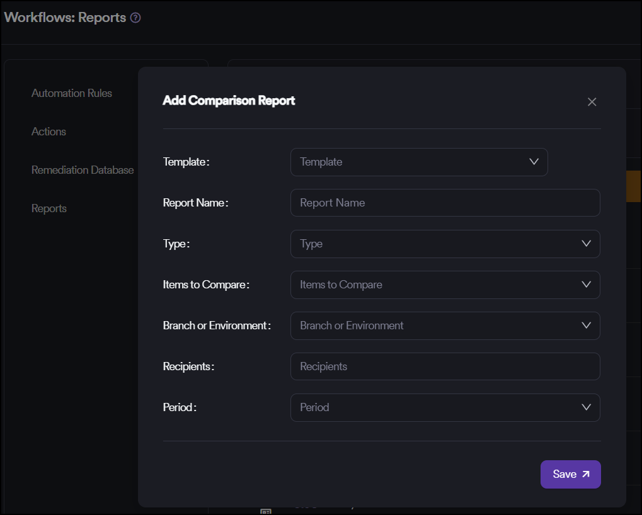Click the Type field chevron arrow
Viewport: 642px width, 515px height.
pos(587,244)
